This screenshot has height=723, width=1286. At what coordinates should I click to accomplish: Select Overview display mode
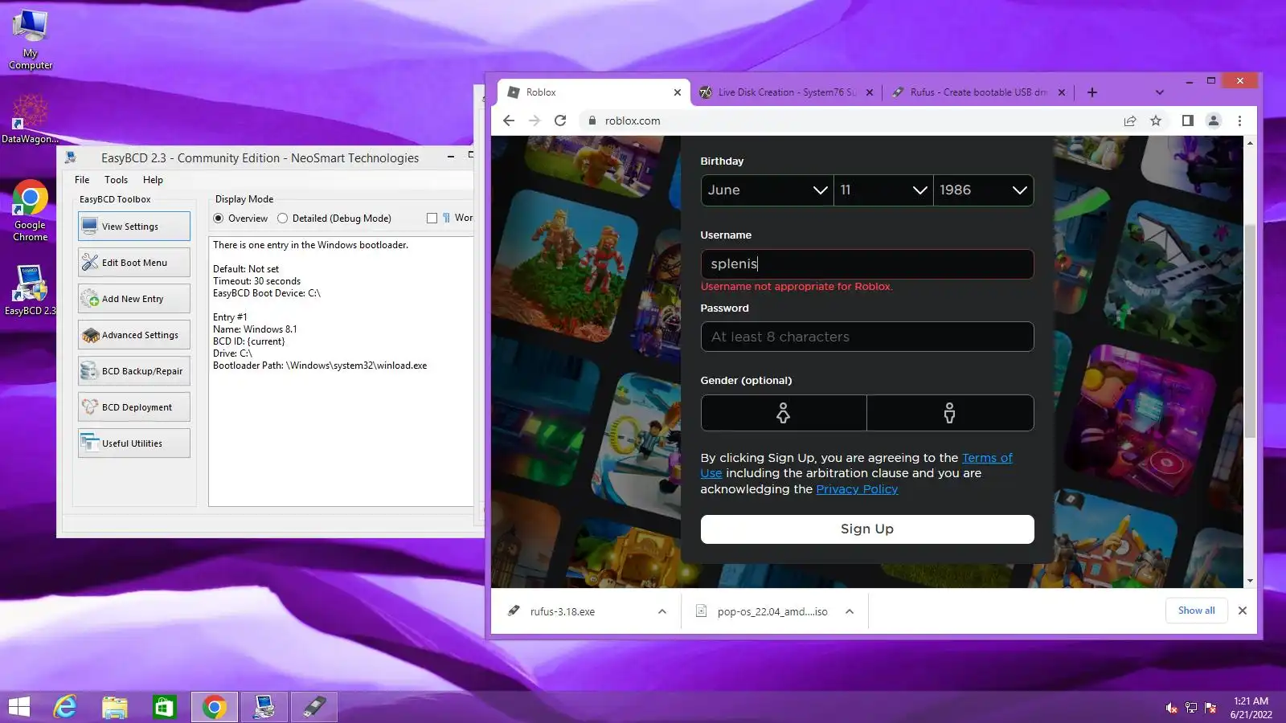pyautogui.click(x=218, y=219)
